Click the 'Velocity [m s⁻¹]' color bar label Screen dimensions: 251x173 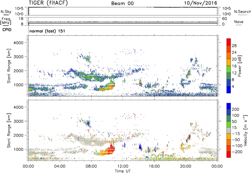245,130
